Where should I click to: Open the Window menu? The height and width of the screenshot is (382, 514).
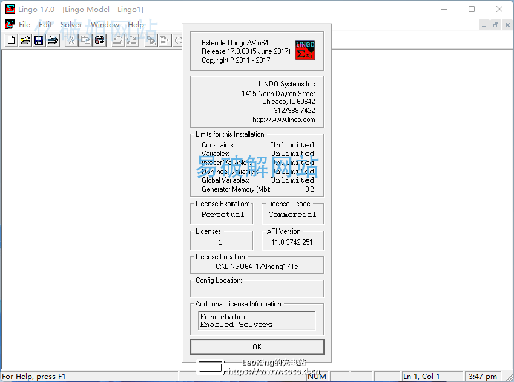pyautogui.click(x=105, y=25)
